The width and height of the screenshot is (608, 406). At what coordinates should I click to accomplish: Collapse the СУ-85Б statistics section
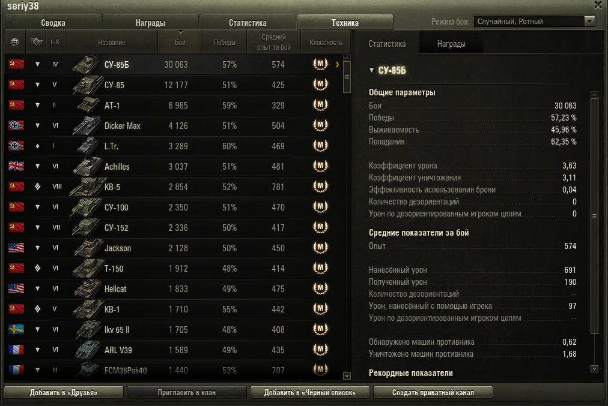point(371,70)
